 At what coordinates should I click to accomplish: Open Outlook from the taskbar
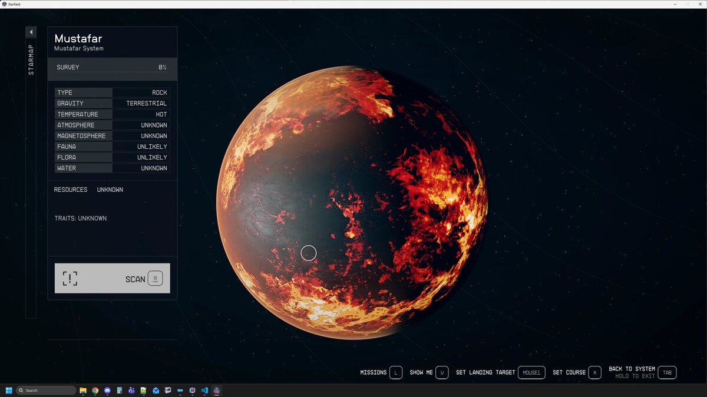(156, 390)
